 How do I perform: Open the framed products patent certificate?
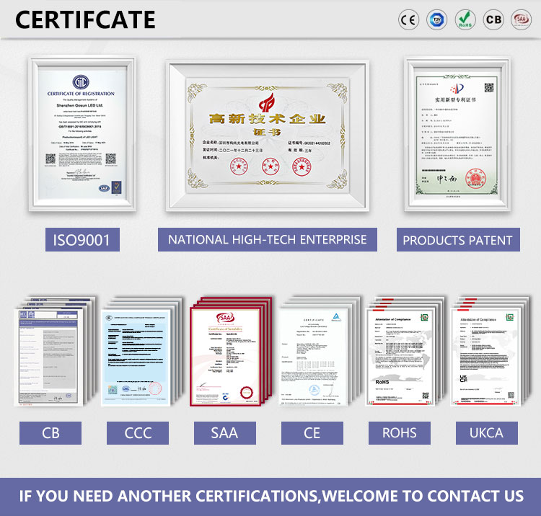pyautogui.click(x=457, y=134)
